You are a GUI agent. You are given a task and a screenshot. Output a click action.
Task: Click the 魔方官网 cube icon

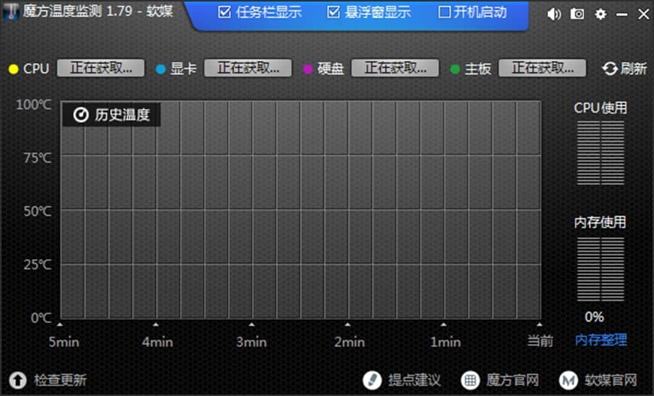(470, 379)
